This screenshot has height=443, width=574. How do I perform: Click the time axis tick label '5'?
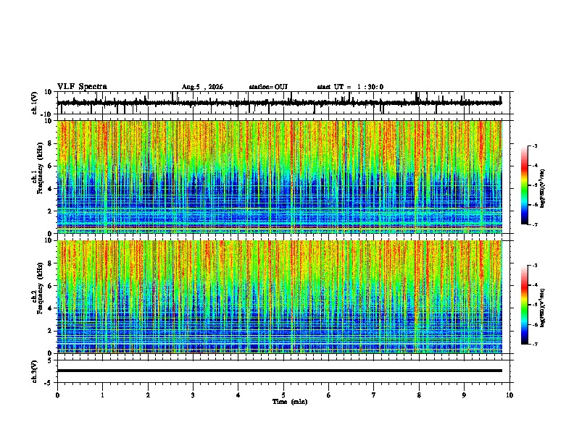tap(283, 395)
